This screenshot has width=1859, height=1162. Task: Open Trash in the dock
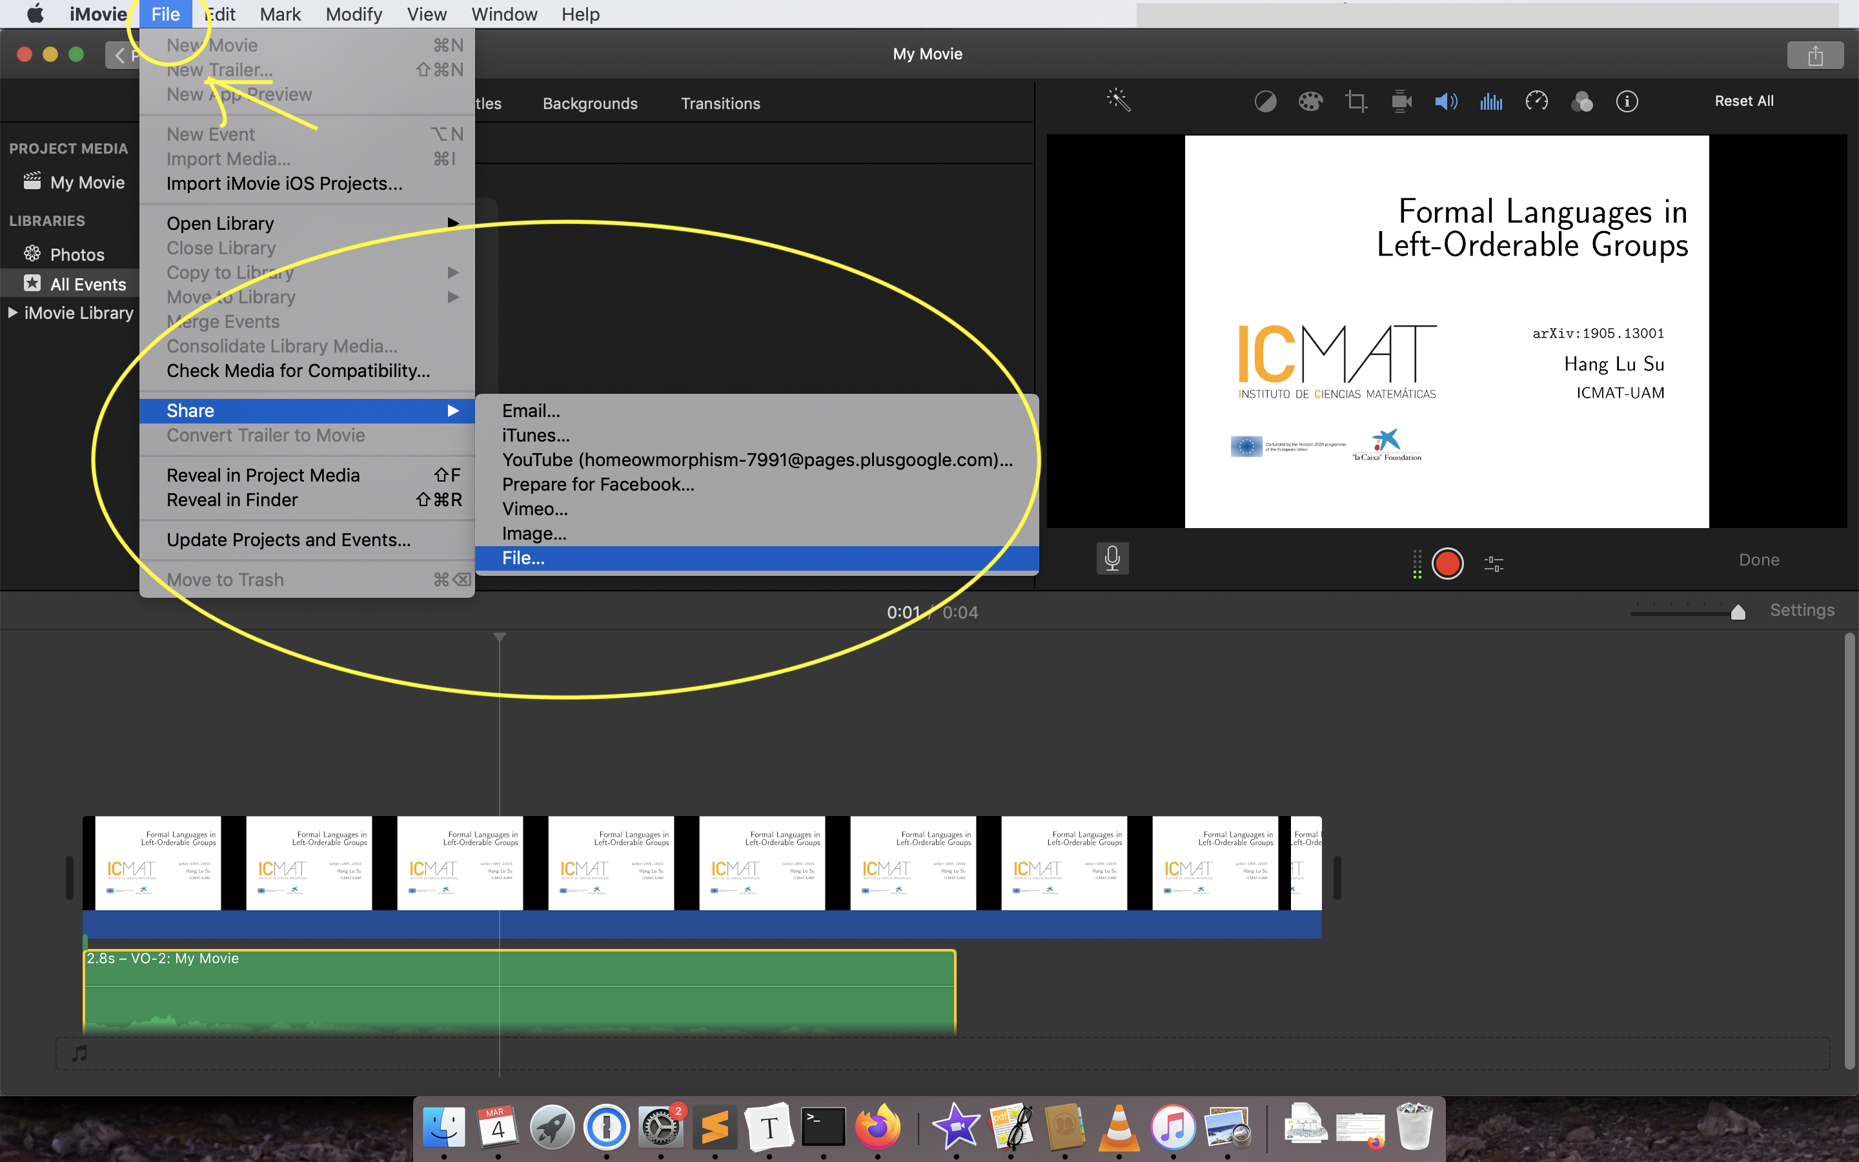pyautogui.click(x=1414, y=1126)
